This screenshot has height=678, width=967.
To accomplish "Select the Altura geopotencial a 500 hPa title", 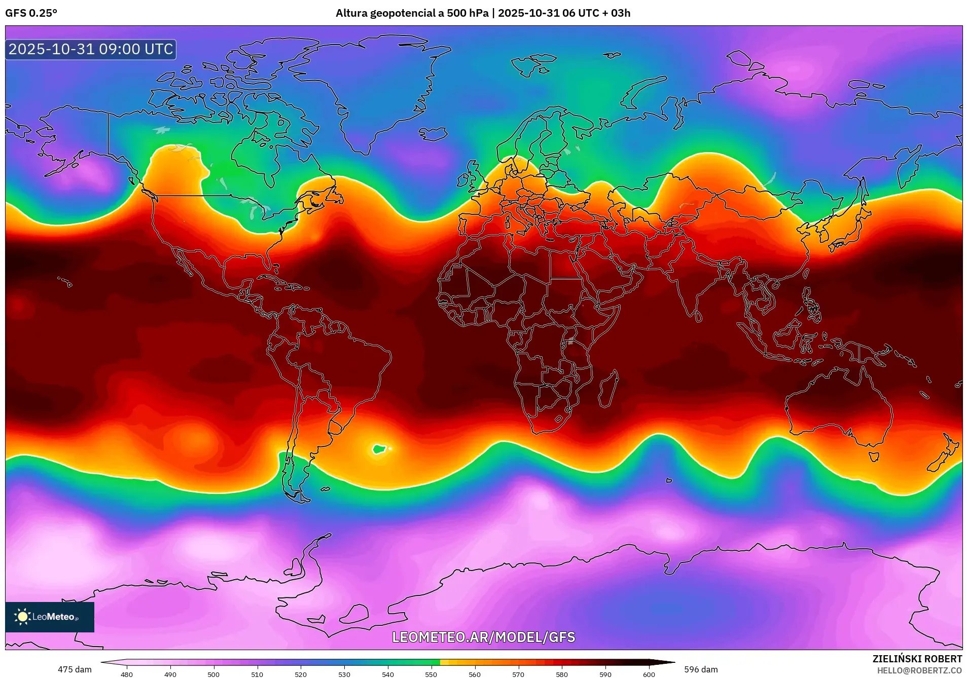I will (x=413, y=14).
